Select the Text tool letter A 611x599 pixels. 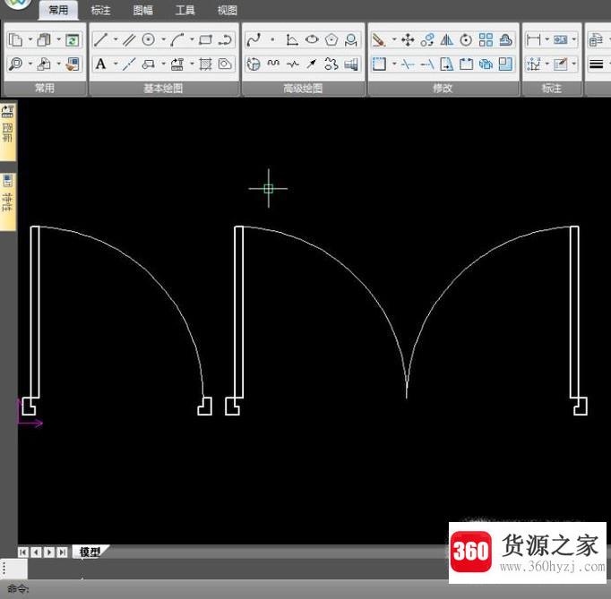coord(100,64)
